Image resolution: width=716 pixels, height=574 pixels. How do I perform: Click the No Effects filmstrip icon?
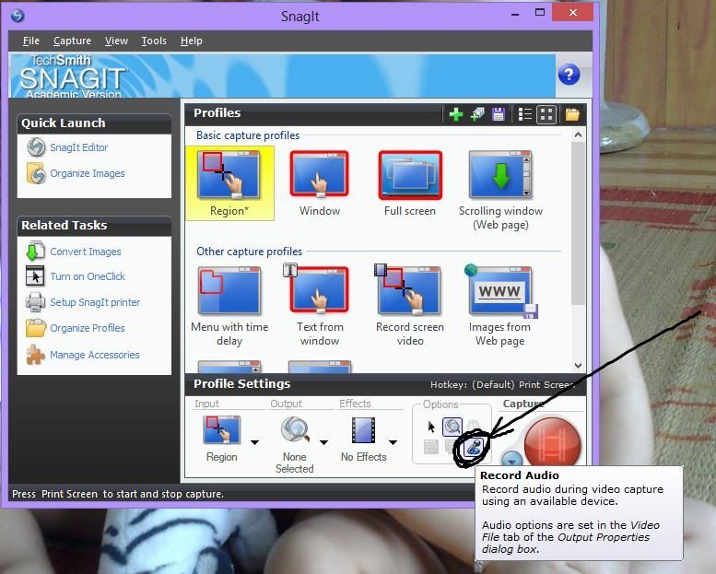[x=363, y=430]
